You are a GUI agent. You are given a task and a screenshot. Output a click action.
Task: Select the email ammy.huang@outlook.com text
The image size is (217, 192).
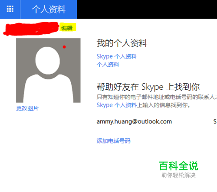[x=134, y=121]
